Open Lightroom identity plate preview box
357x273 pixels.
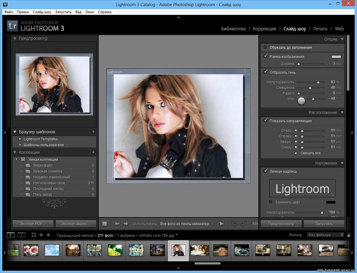(302, 189)
